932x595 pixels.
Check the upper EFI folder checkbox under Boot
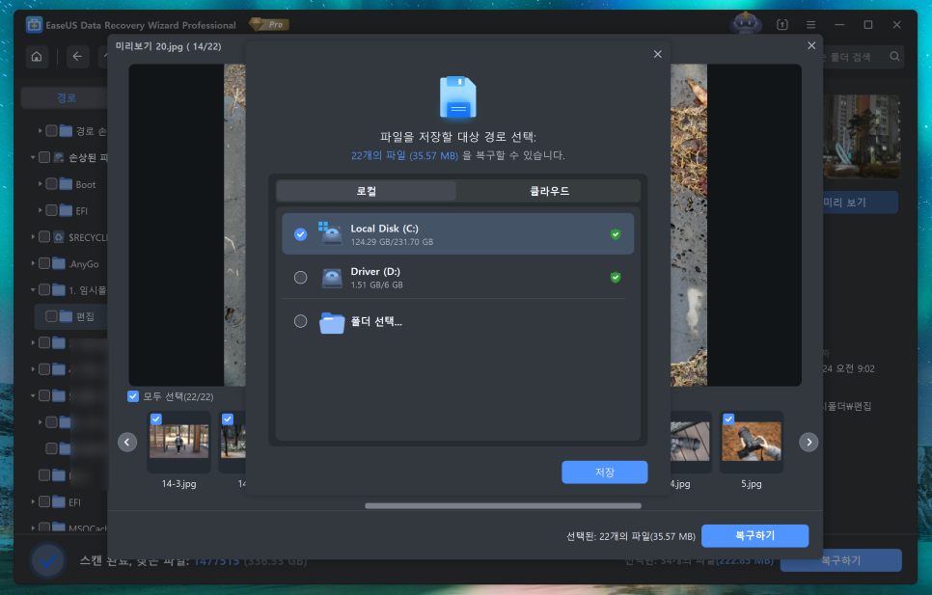pyautogui.click(x=51, y=210)
